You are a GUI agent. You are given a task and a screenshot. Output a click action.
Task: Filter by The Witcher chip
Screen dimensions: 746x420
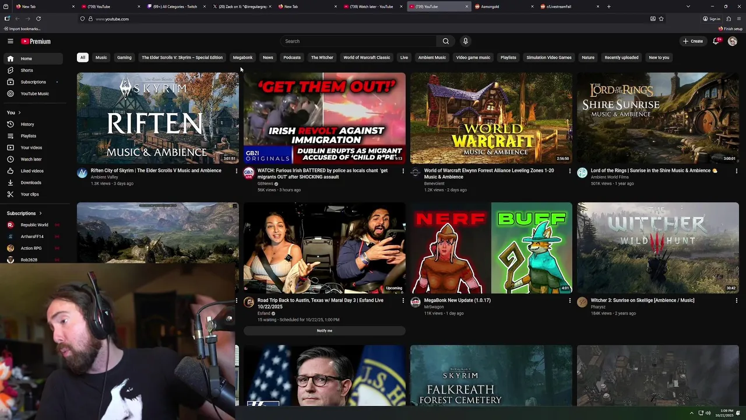[x=322, y=58]
